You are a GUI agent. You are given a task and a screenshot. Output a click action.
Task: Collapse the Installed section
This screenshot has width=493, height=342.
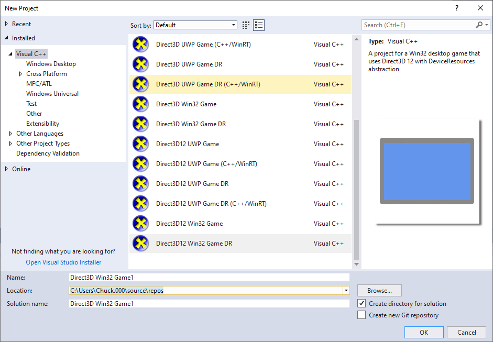tap(6, 38)
